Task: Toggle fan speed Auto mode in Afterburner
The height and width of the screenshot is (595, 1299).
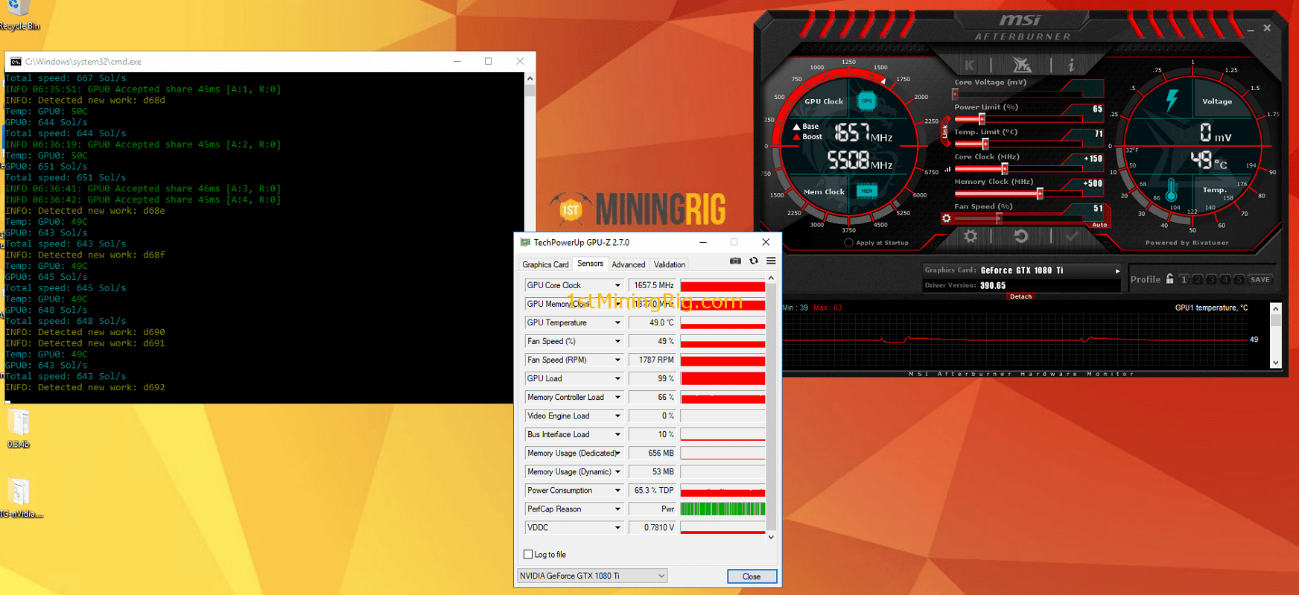Action: click(1099, 224)
